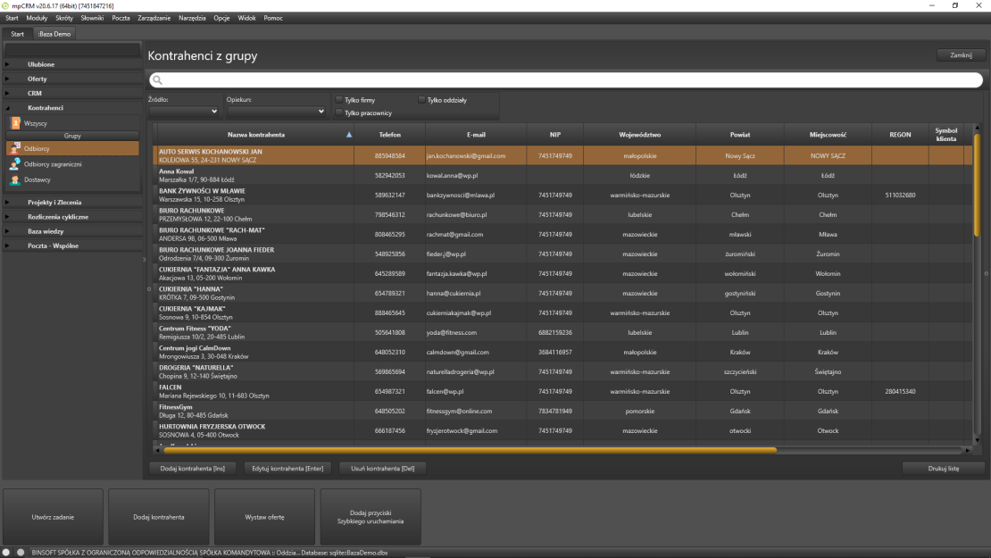Screen dimensions: 991x558
Task: Sort by the Telefon column header
Action: pyautogui.click(x=390, y=135)
